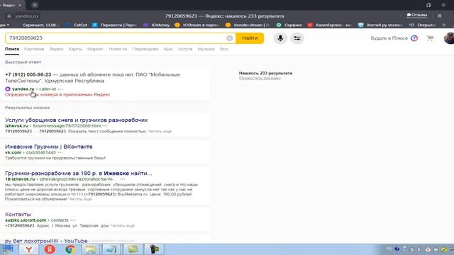Switch to the Маркет tab
The height and width of the screenshot is (255, 454).
point(95,49)
